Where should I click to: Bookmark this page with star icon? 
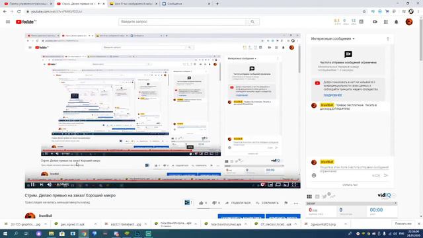point(364,12)
